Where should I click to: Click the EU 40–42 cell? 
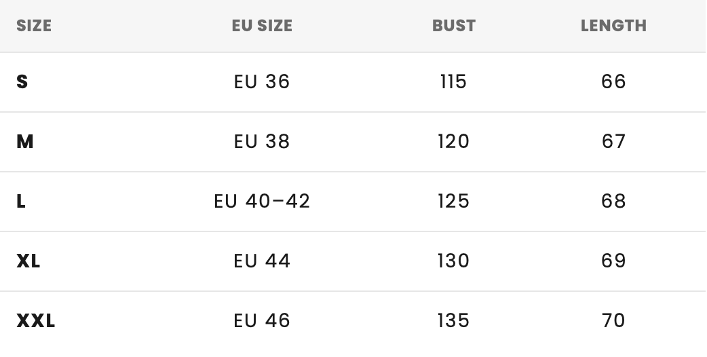(262, 201)
